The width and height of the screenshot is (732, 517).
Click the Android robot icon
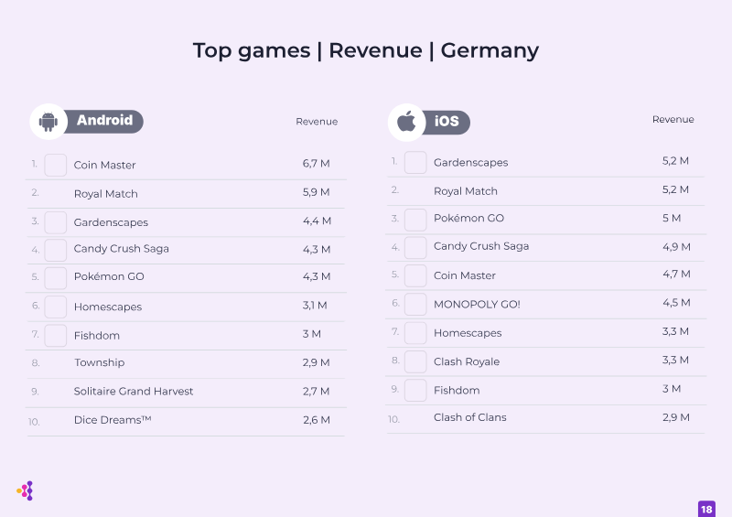[x=48, y=122]
